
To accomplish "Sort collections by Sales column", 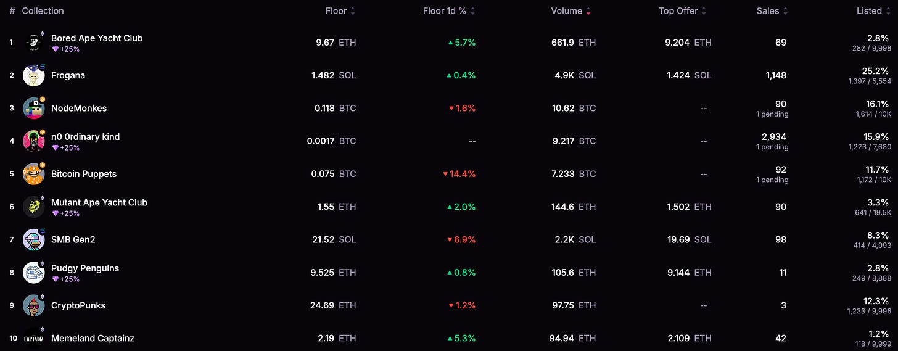I will (x=772, y=11).
